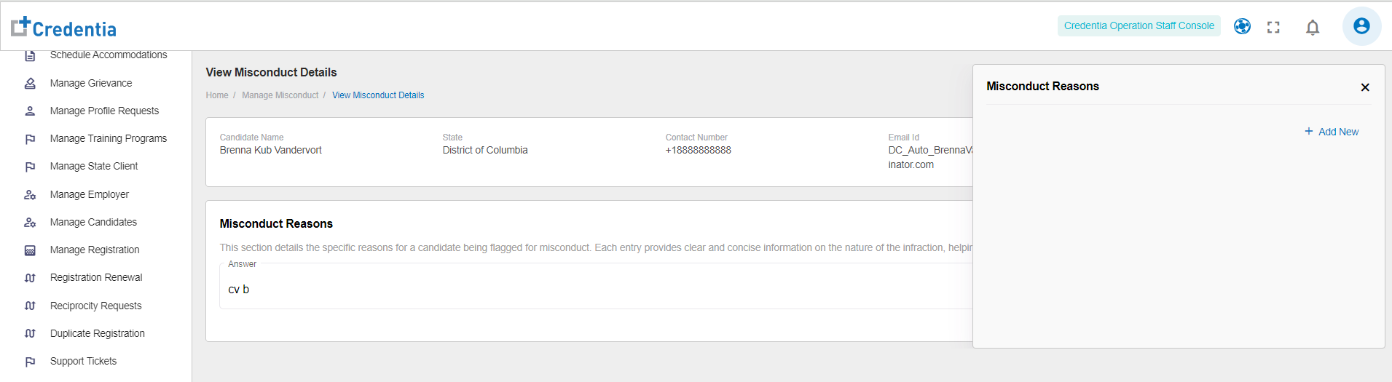Close the Misconduct Reasons panel

click(1364, 87)
